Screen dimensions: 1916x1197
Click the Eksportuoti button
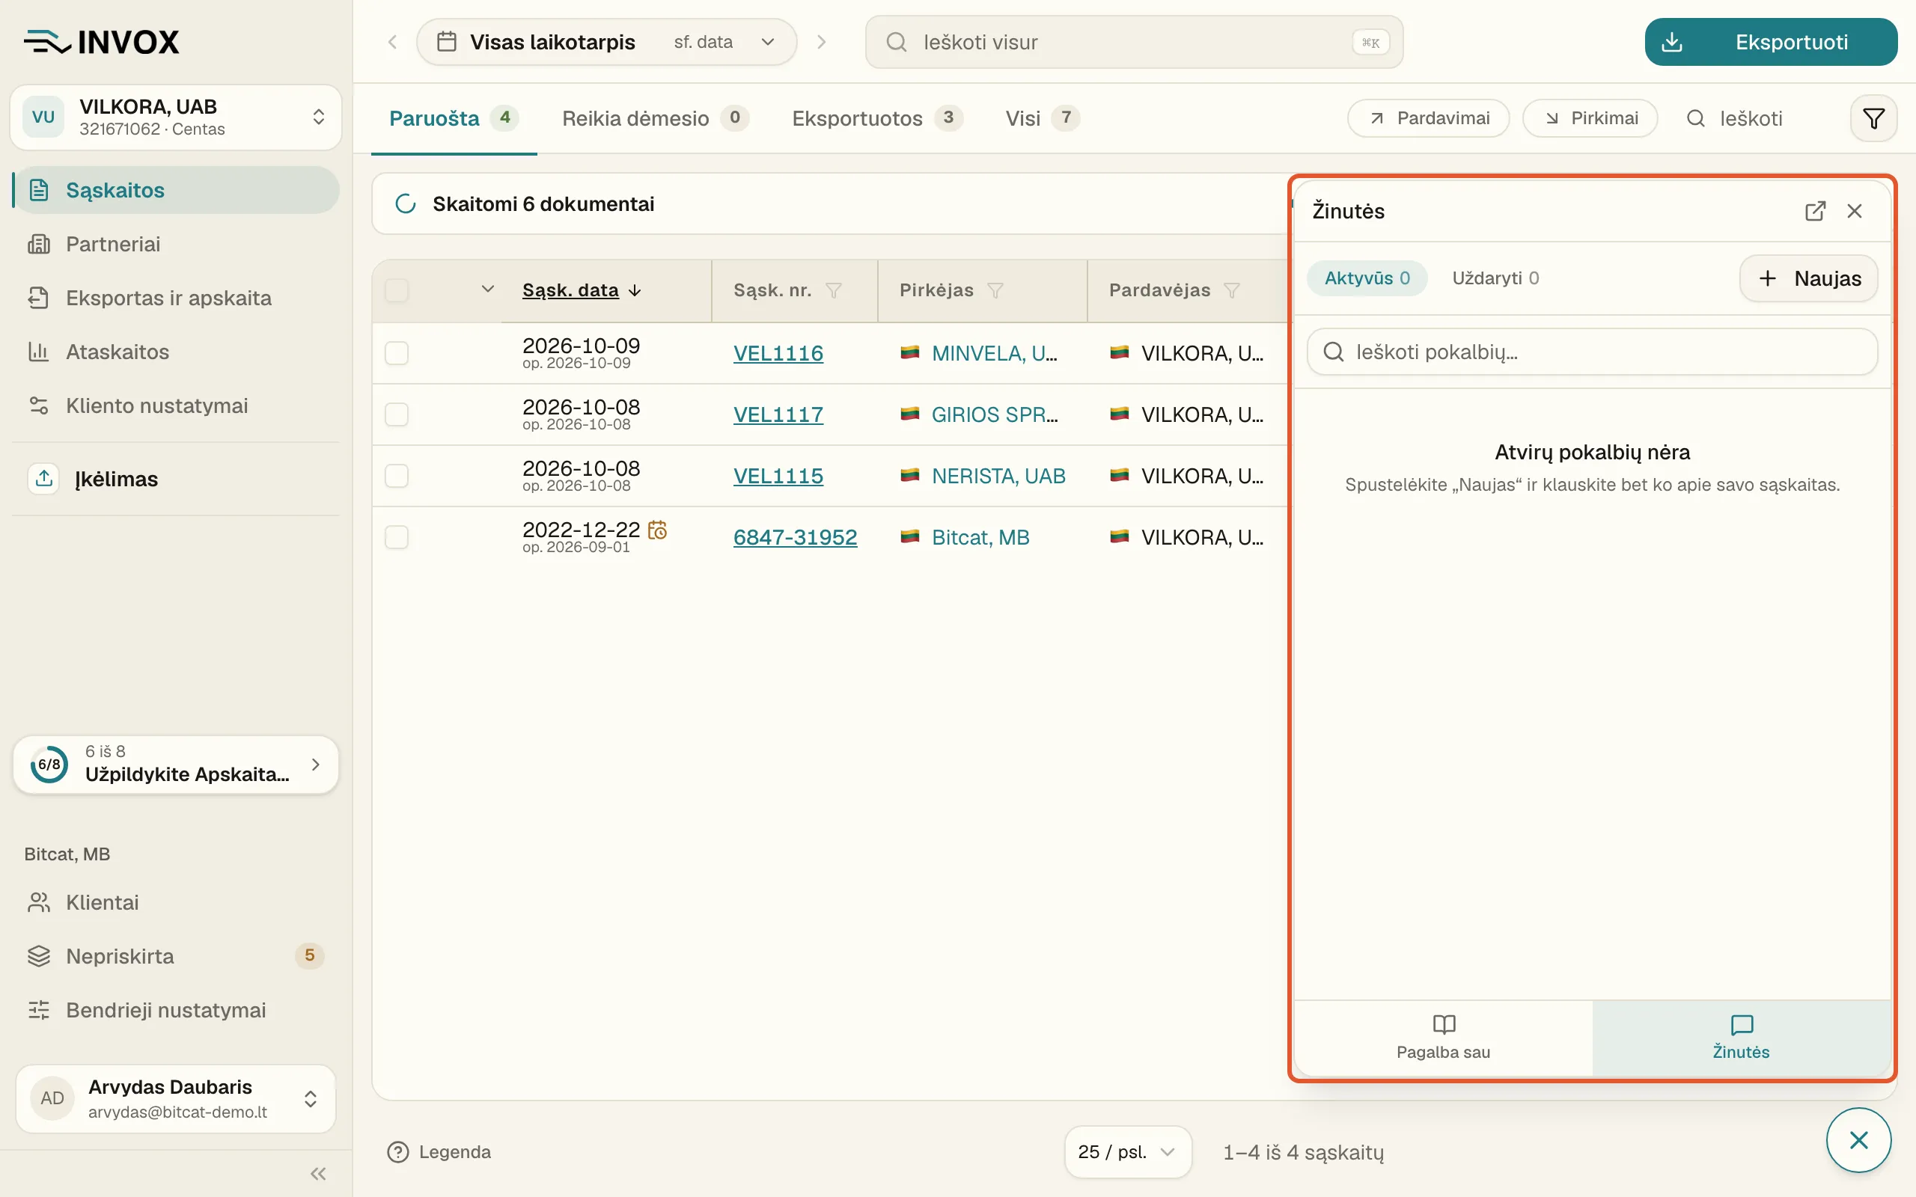1770,42
